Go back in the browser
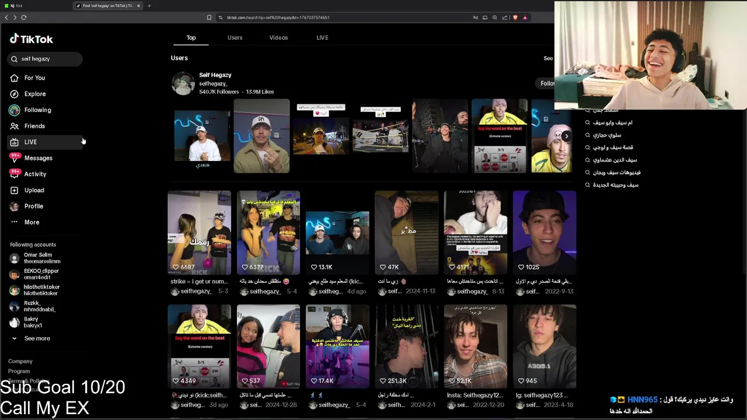The image size is (747, 420). (6, 17)
